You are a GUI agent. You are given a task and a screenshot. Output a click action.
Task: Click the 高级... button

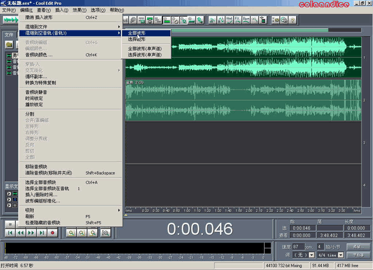click(x=358, y=246)
